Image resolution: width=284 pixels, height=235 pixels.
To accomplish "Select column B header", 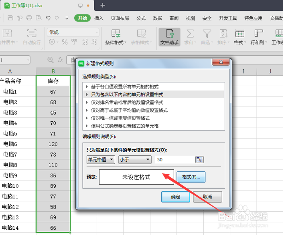I will (x=53, y=71).
